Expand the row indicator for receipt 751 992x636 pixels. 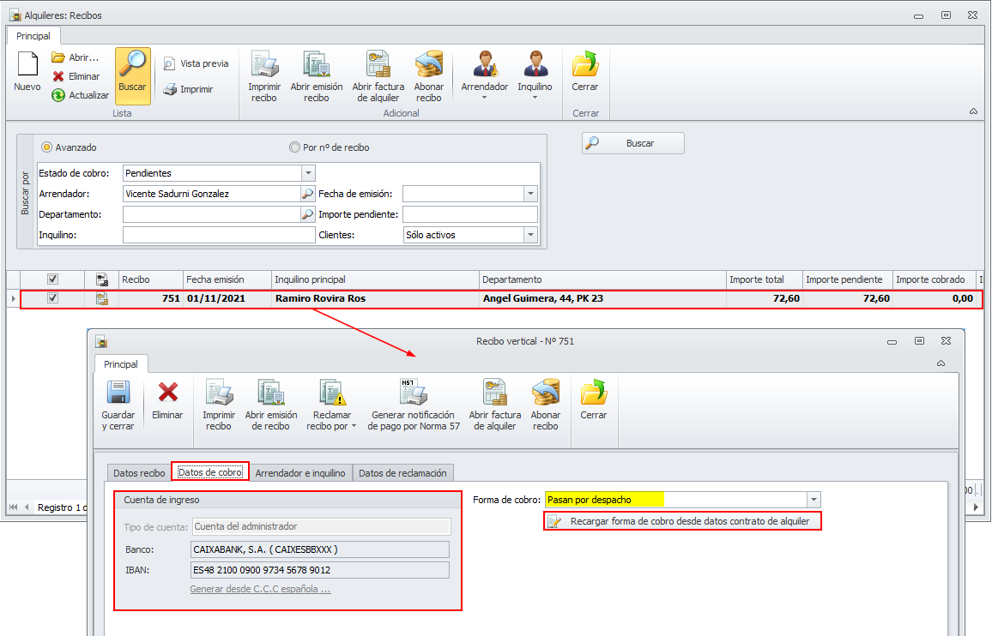13,298
